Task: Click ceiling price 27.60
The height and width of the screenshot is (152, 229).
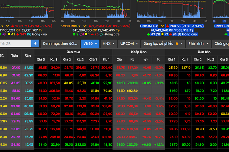Action: [x=16, y=68]
